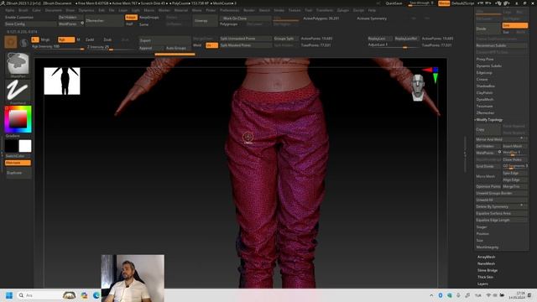Toggle the Zadd button
This screenshot has width=537, height=302.
click(x=90, y=39)
